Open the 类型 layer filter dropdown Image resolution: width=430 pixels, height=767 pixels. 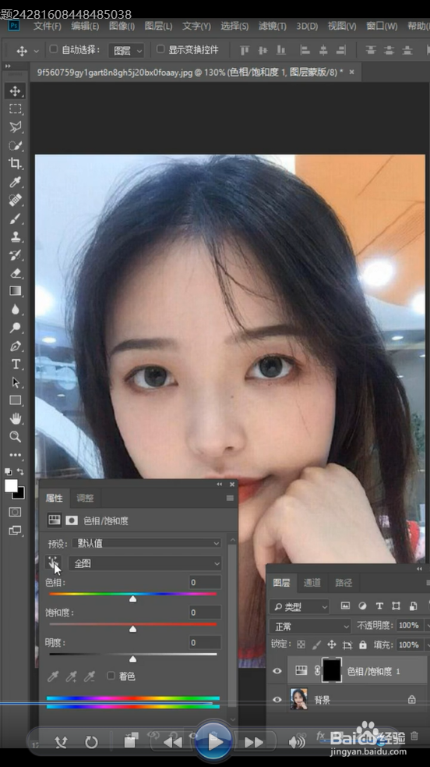pyautogui.click(x=300, y=606)
